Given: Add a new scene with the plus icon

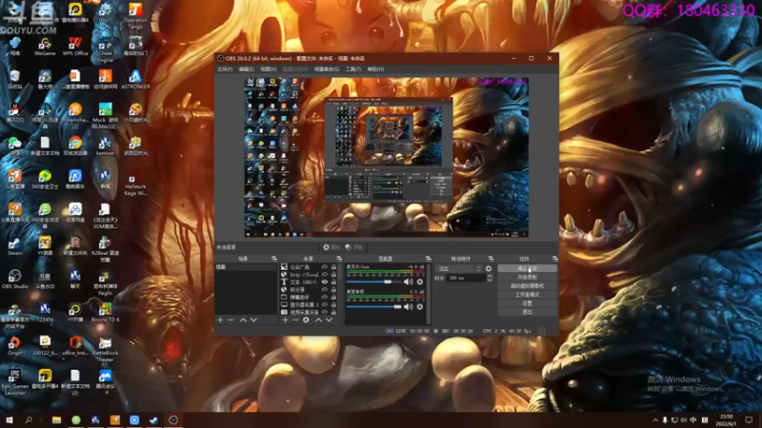Looking at the screenshot, I should tap(220, 321).
